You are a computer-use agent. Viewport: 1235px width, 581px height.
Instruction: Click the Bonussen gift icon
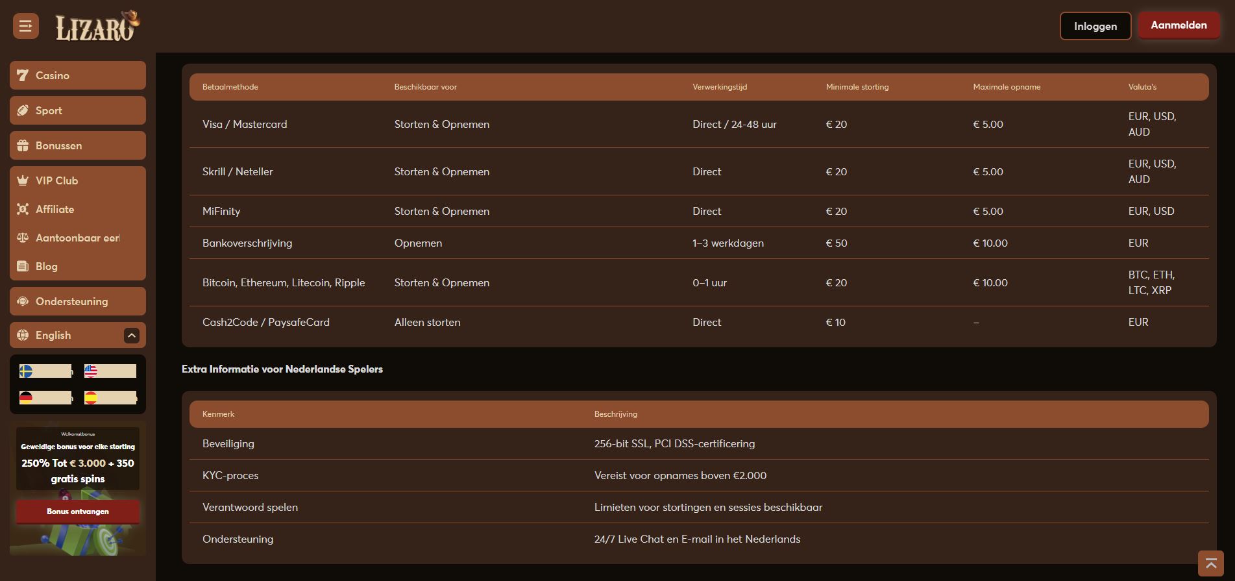pyautogui.click(x=23, y=145)
